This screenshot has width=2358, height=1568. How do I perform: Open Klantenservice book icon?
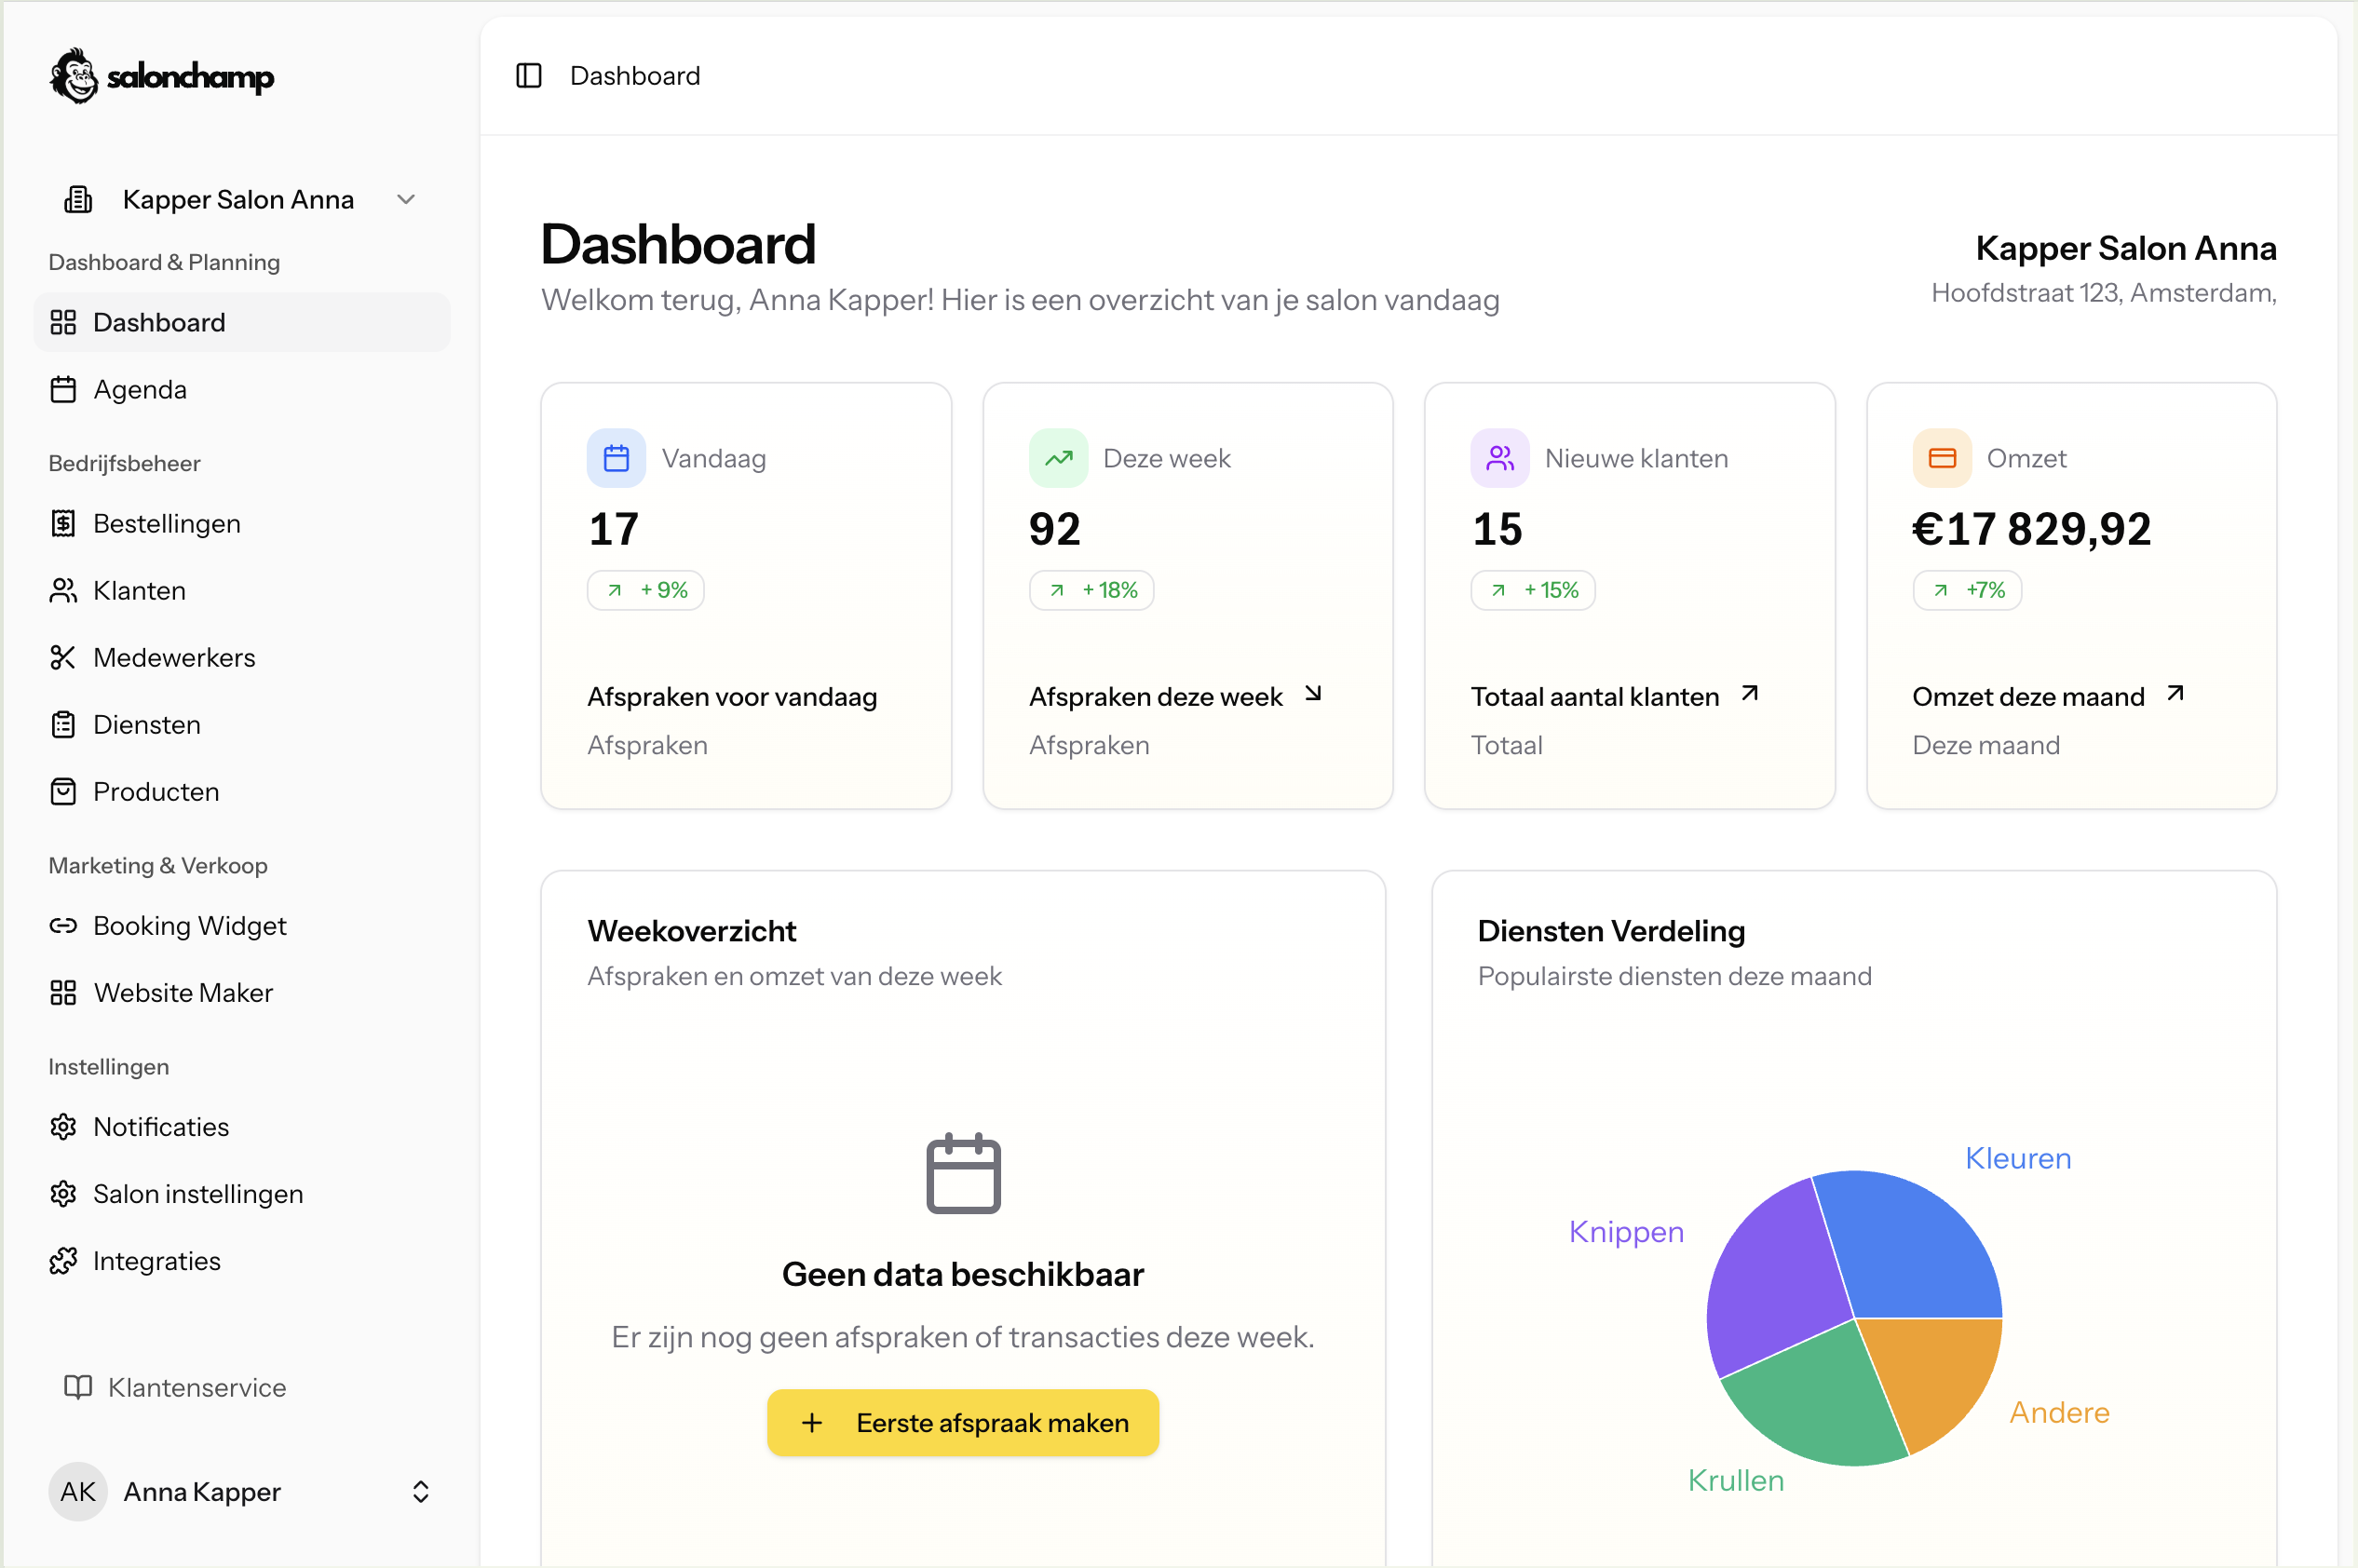tap(78, 1387)
